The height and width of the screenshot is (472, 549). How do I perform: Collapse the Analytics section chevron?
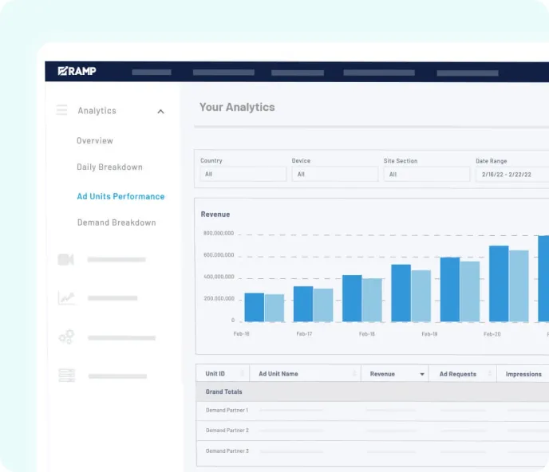[160, 112]
